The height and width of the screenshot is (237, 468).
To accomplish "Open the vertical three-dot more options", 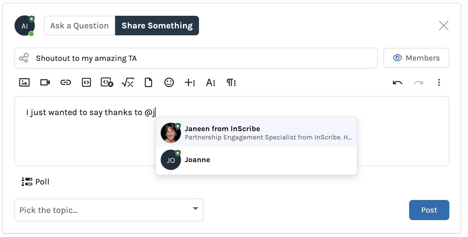I will [439, 83].
